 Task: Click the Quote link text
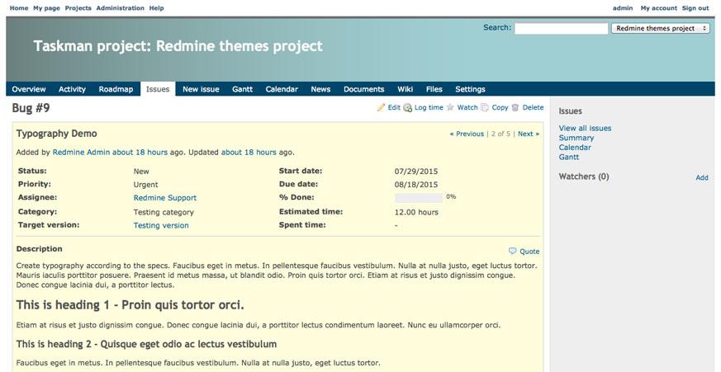(x=529, y=252)
